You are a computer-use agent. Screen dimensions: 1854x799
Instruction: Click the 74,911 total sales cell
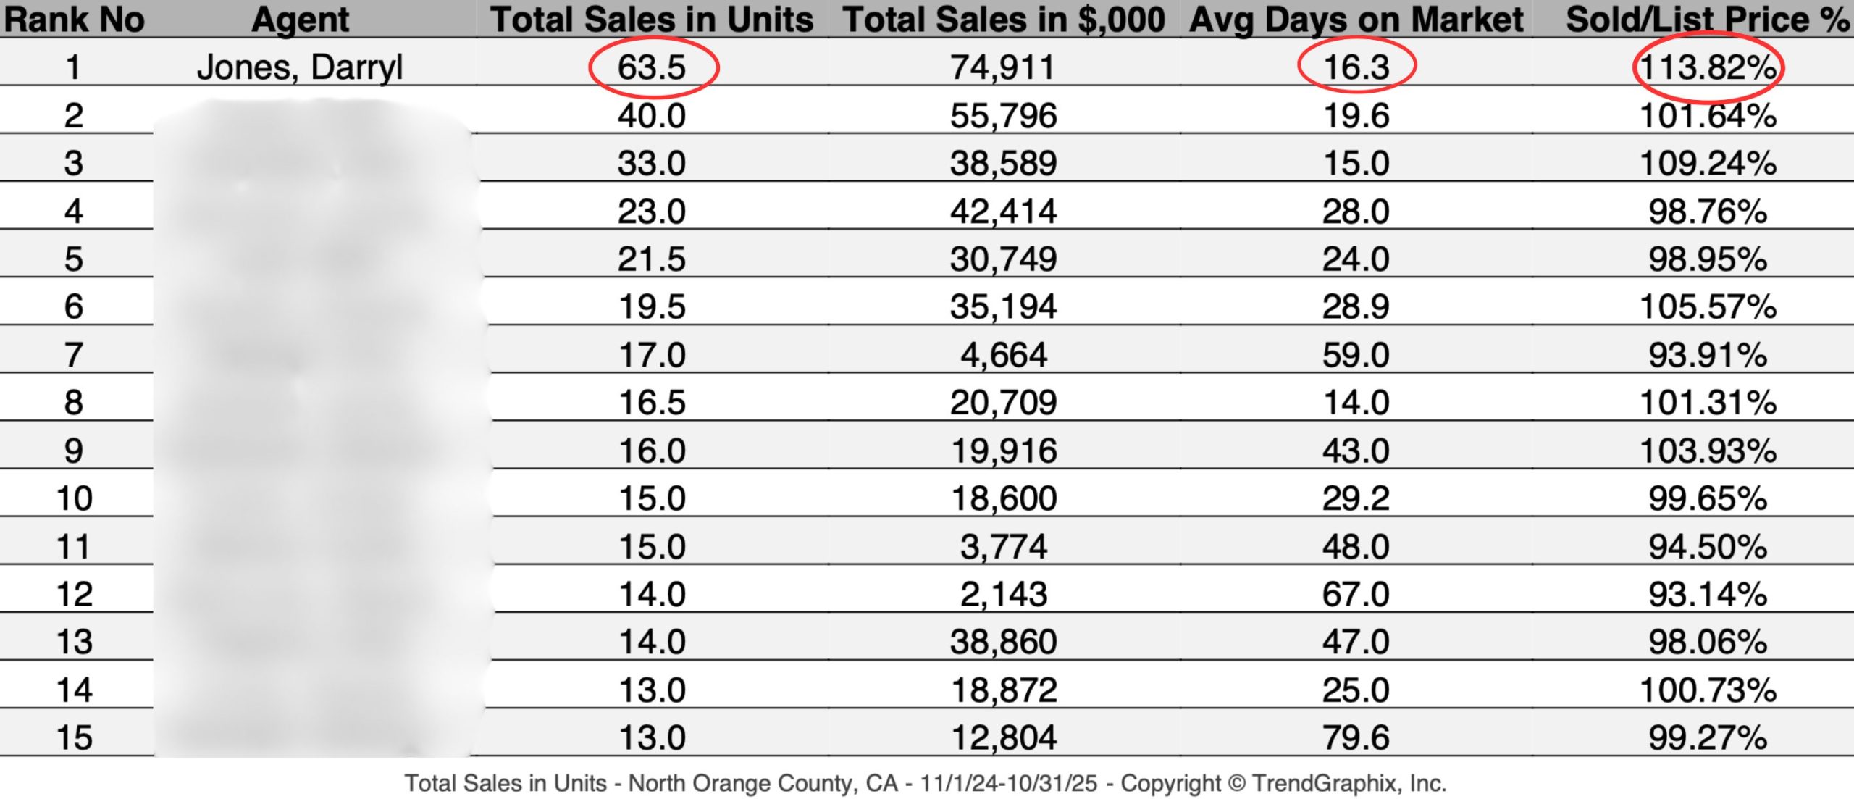pyautogui.click(x=1003, y=67)
